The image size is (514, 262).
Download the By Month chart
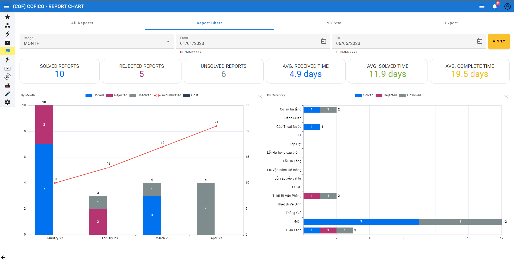pos(260,96)
